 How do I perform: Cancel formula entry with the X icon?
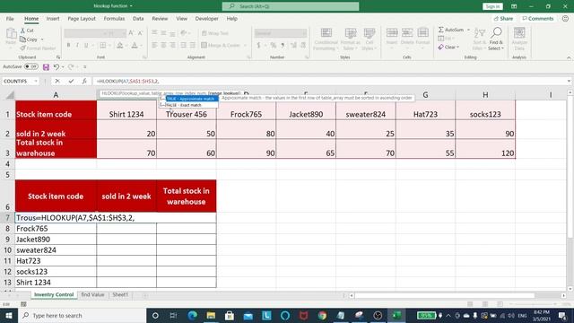[57, 81]
